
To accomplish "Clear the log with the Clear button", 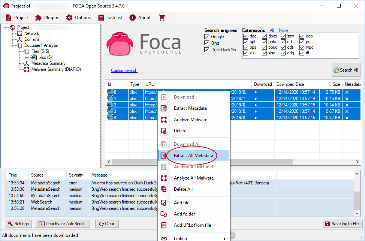I will coord(107,224).
